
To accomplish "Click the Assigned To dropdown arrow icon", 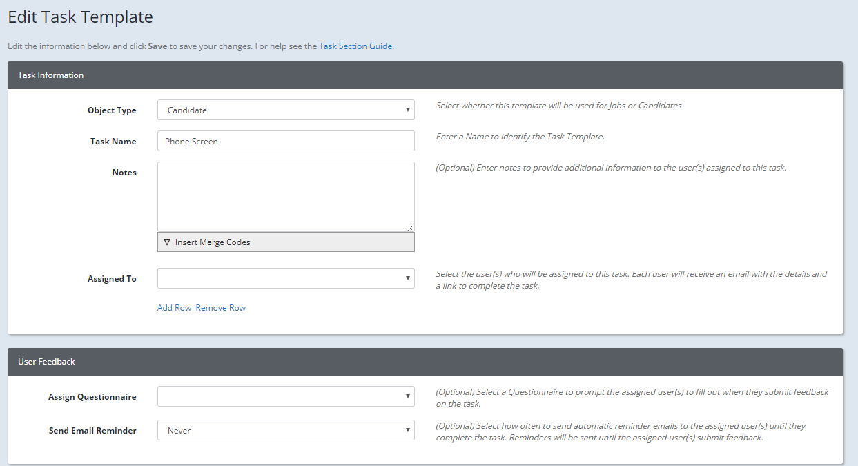I will pos(407,278).
